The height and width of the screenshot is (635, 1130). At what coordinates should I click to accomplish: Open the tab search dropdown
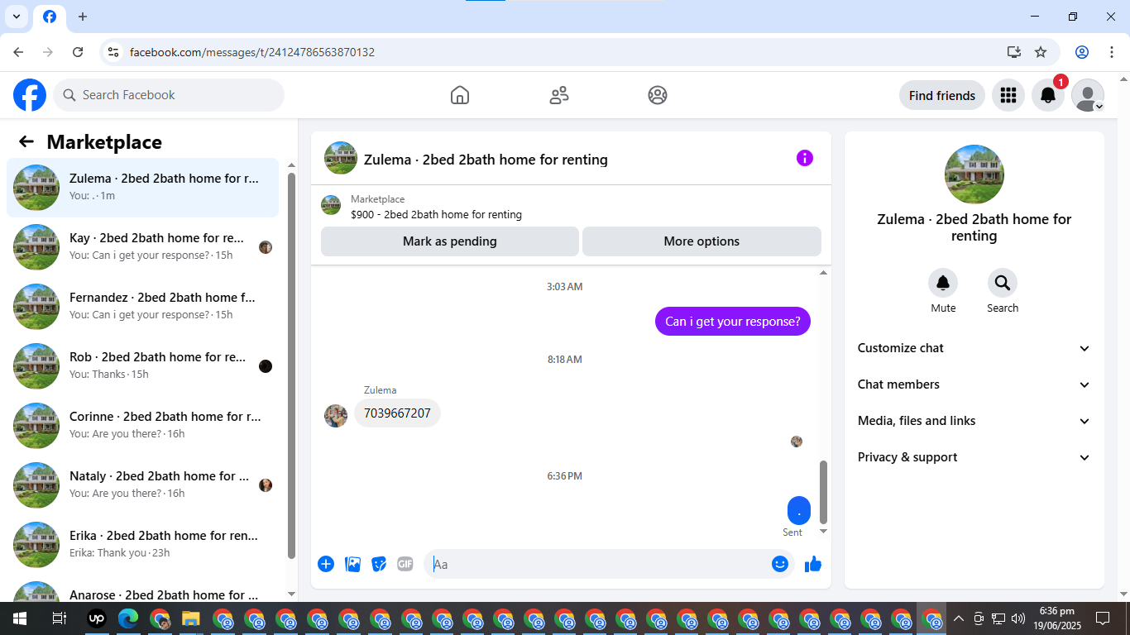(x=17, y=17)
